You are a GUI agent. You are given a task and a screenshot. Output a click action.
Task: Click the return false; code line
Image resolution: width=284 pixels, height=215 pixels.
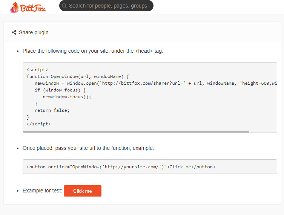pyautogui.click(x=52, y=110)
